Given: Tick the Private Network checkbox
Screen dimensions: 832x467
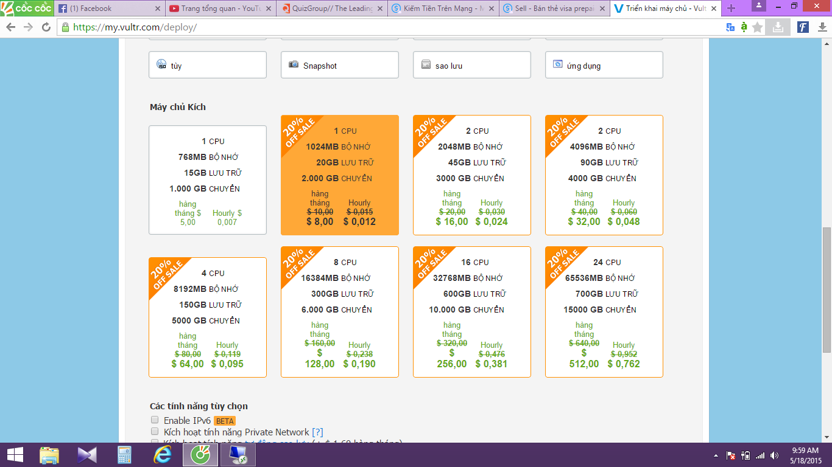Looking at the screenshot, I should 155,432.
